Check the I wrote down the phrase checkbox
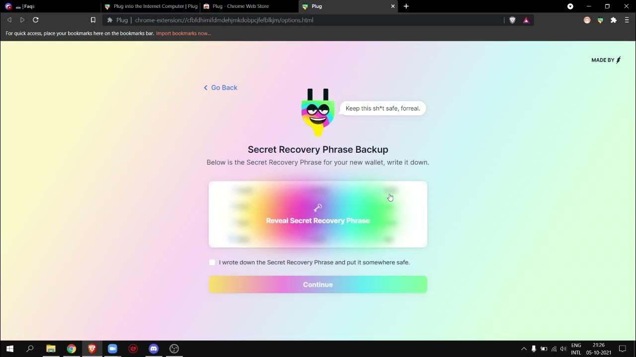Image resolution: width=636 pixels, height=357 pixels. [x=212, y=262]
